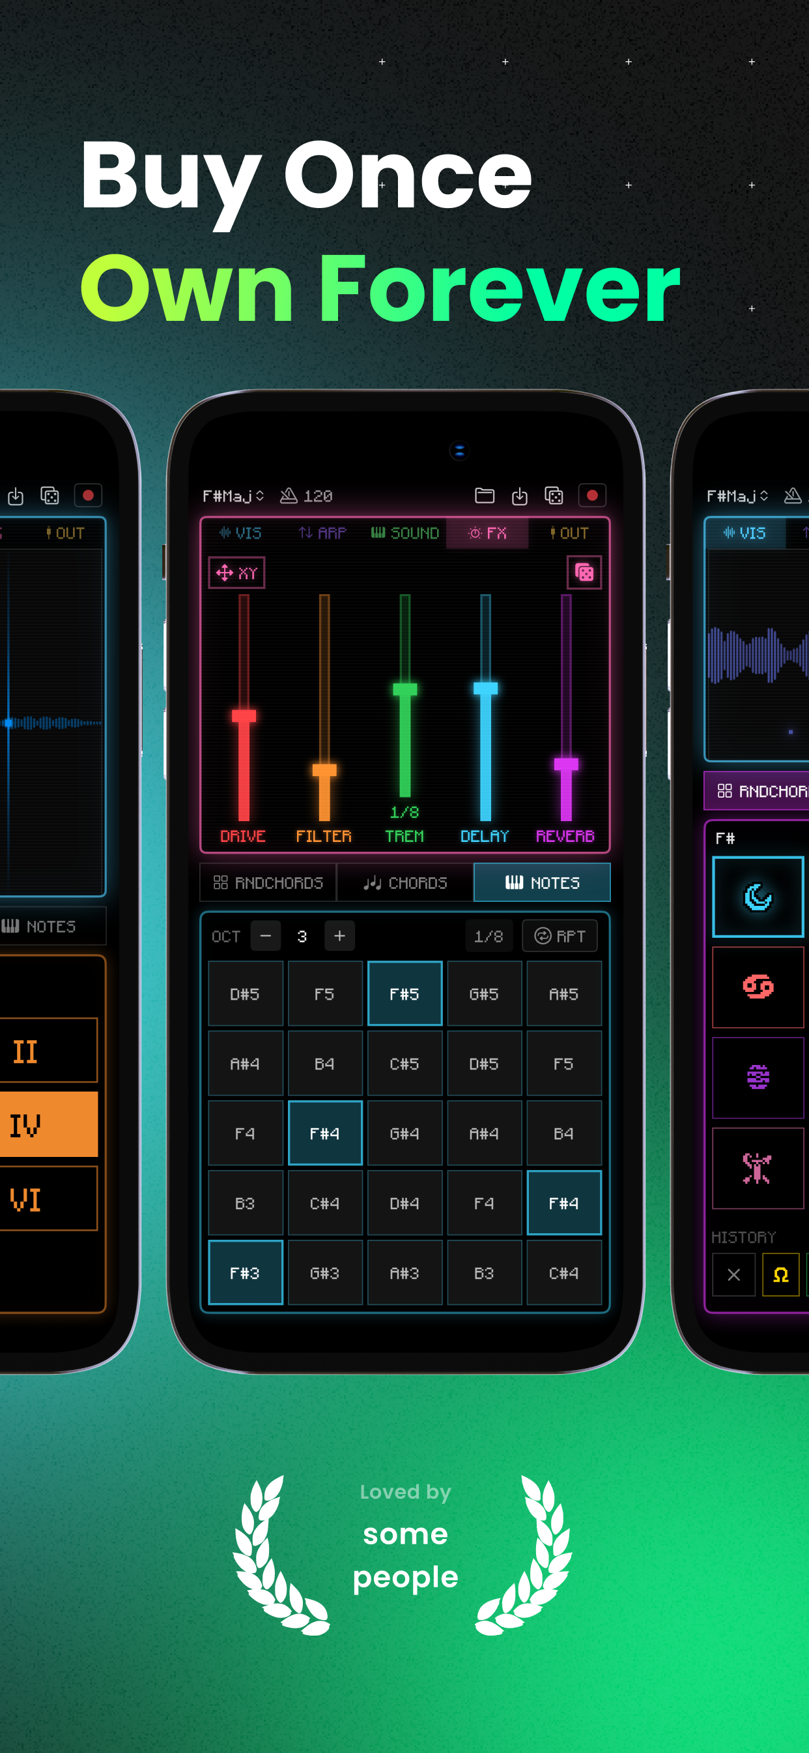
Task: Tap the C#4 pad in bottom row
Action: point(563,1272)
